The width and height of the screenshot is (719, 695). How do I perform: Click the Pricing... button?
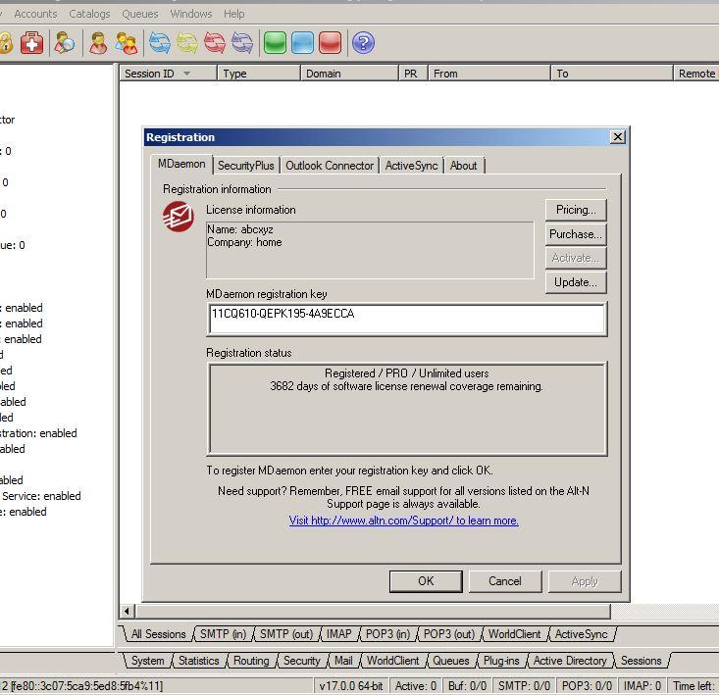(576, 210)
